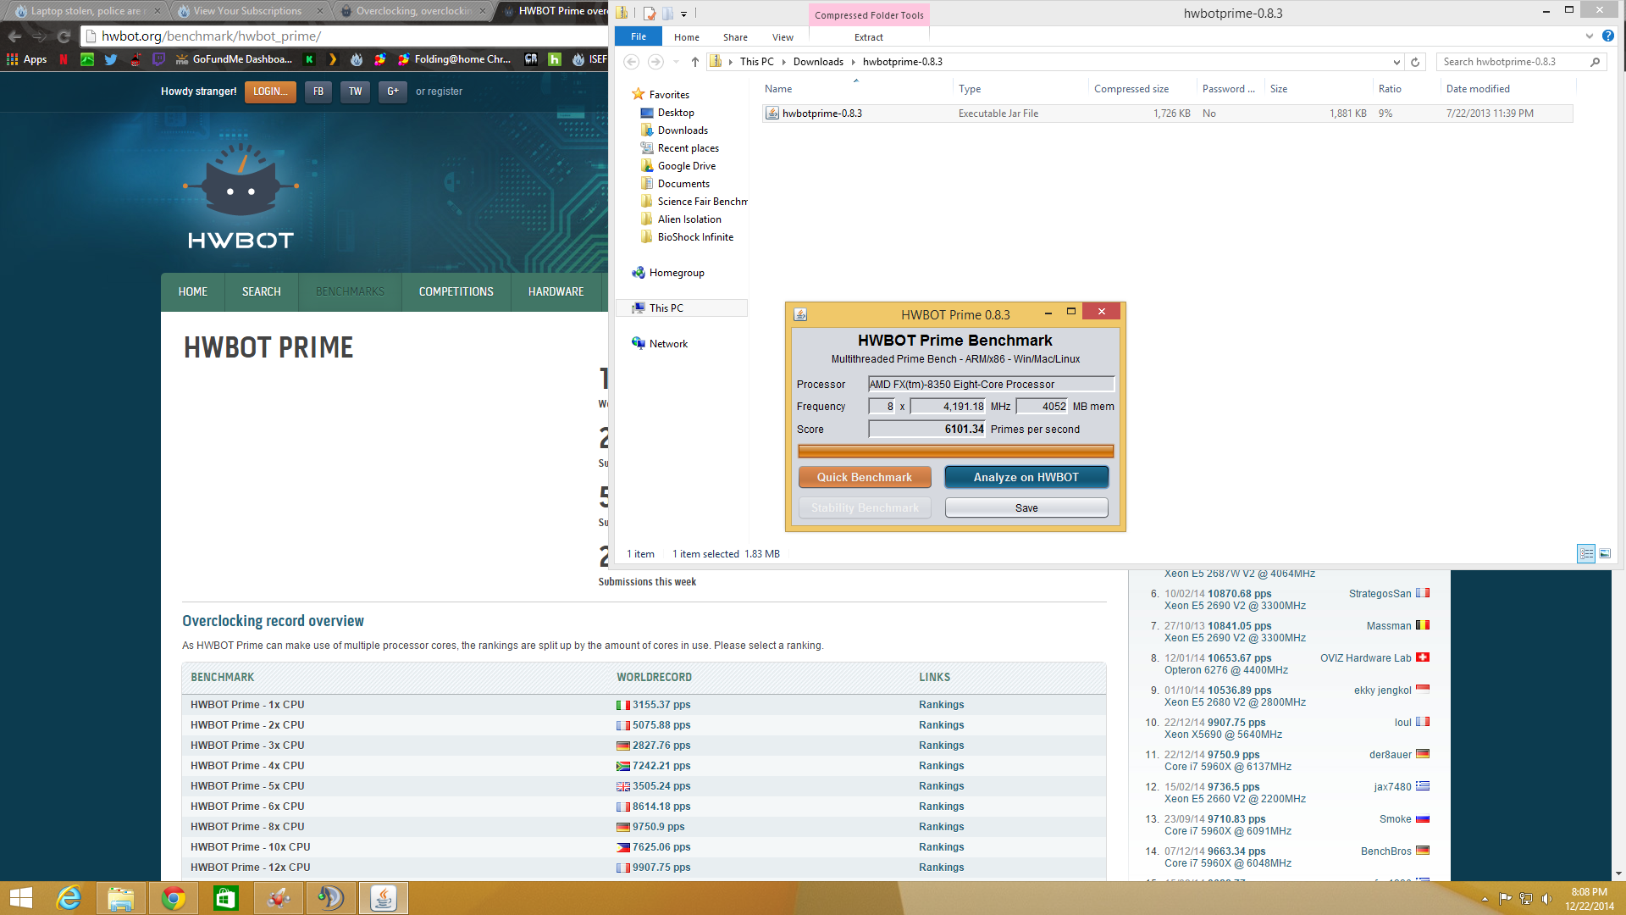
Task: Open the StrategosSan user link
Action: [1380, 594]
